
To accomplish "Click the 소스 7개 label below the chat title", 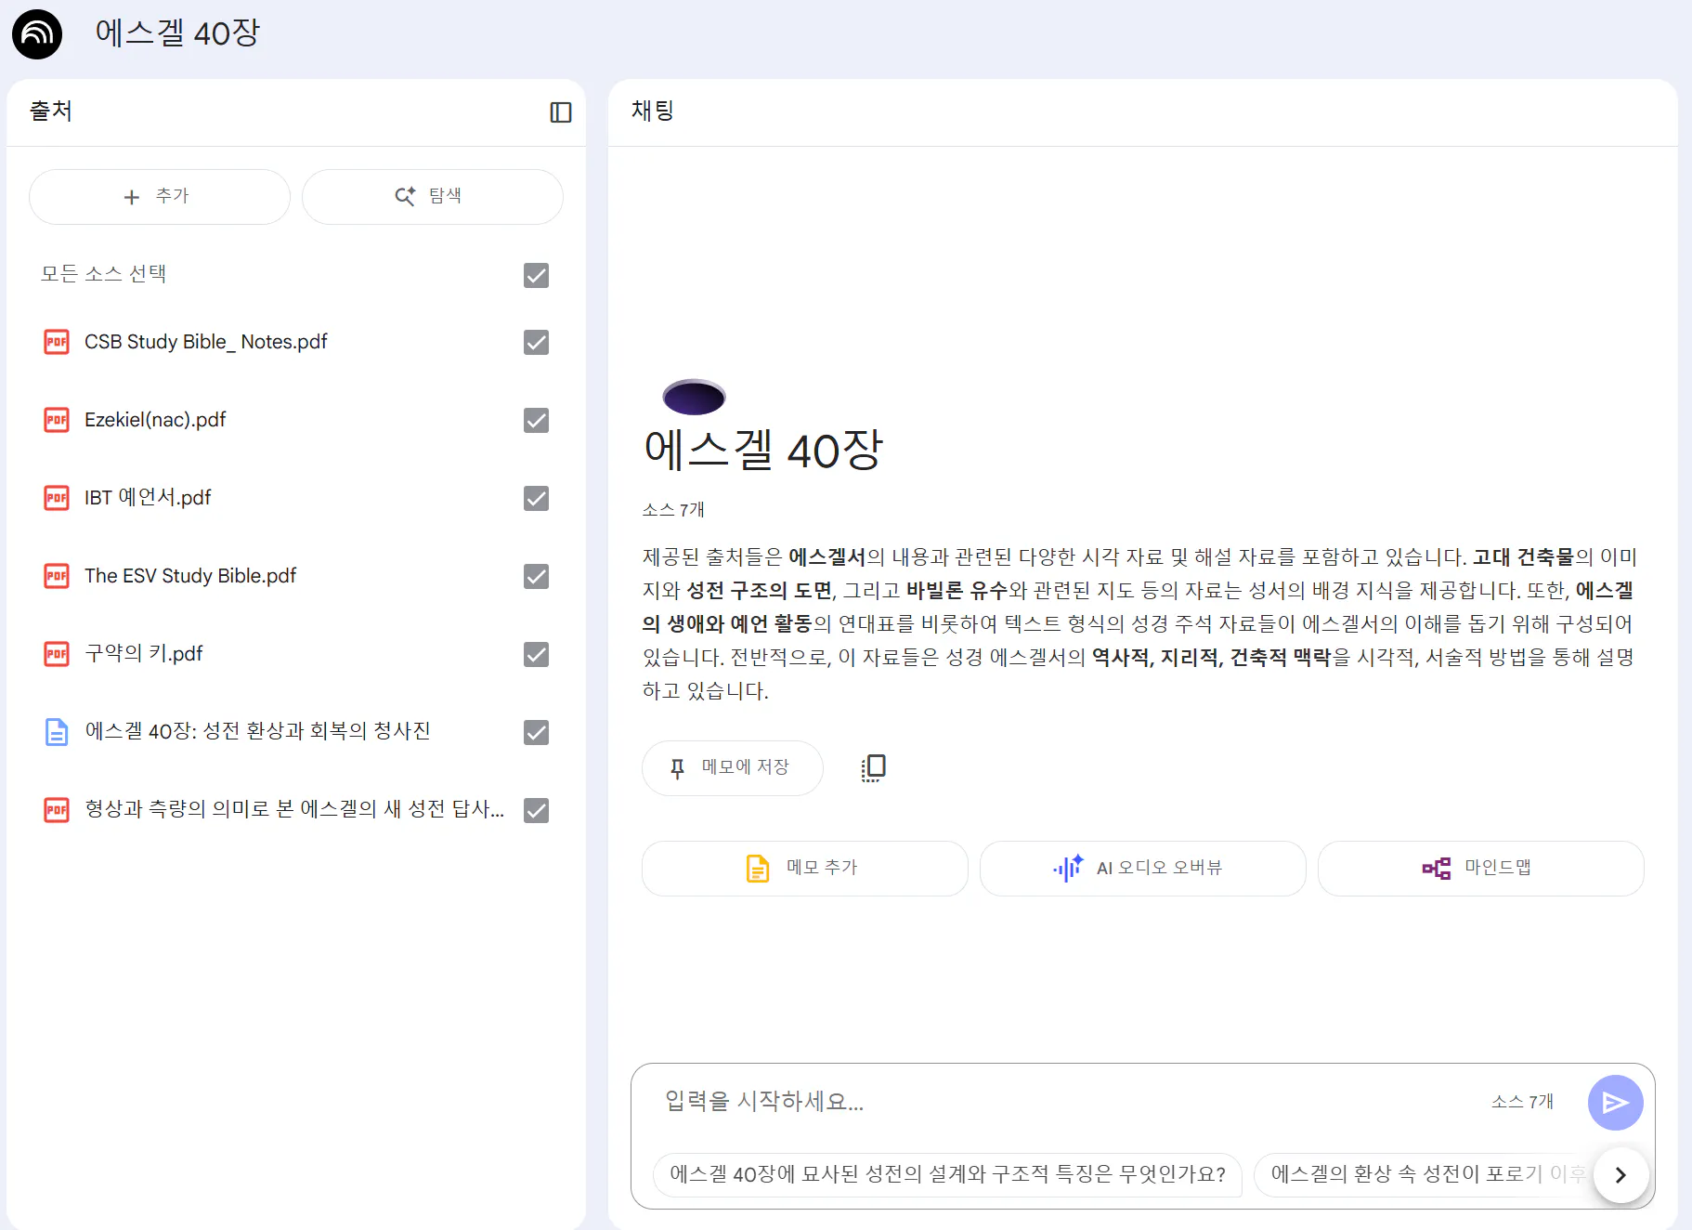I will pyautogui.click(x=673, y=510).
